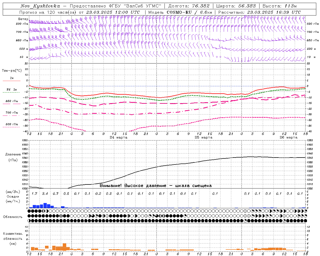Click the Модель COSMO-RU / 6.6км label

coord(180,12)
